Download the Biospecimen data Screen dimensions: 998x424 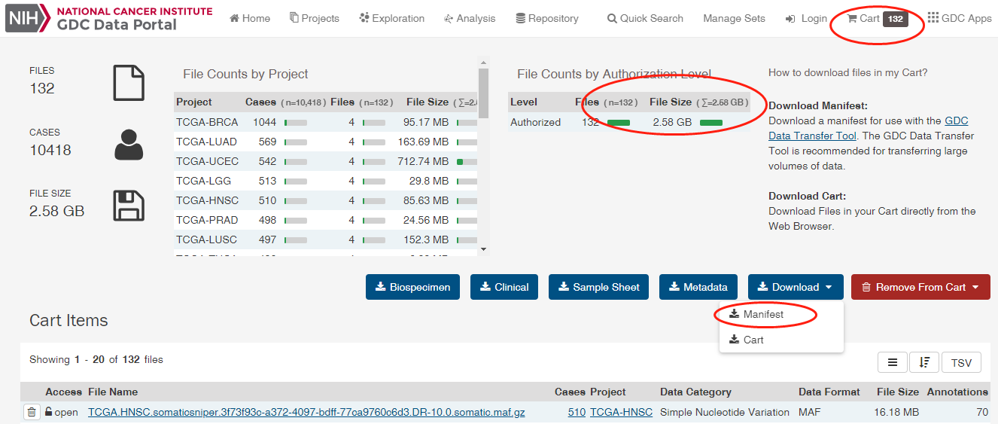click(412, 287)
